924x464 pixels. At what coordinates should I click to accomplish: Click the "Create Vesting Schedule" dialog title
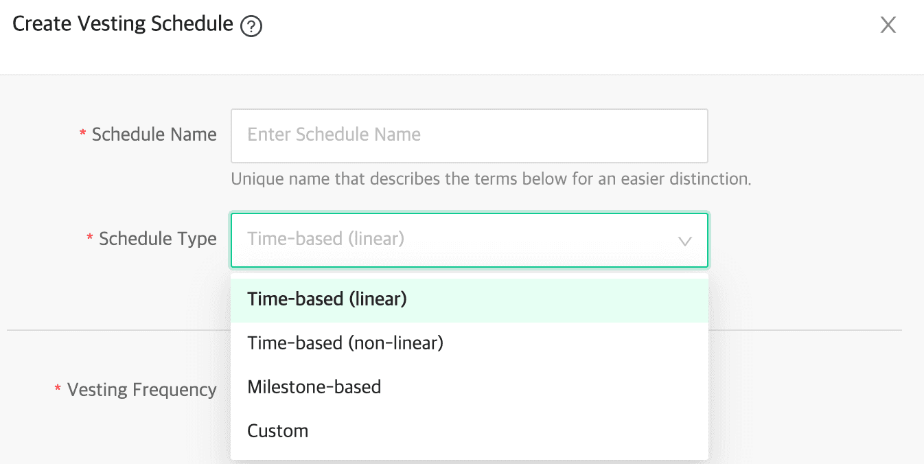pyautogui.click(x=123, y=24)
